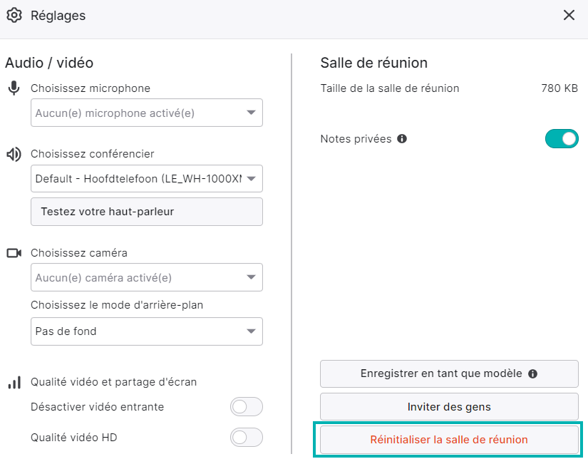Click the signal bars icon for video quality
Screen dimensions: 588x459
pyautogui.click(x=14, y=383)
